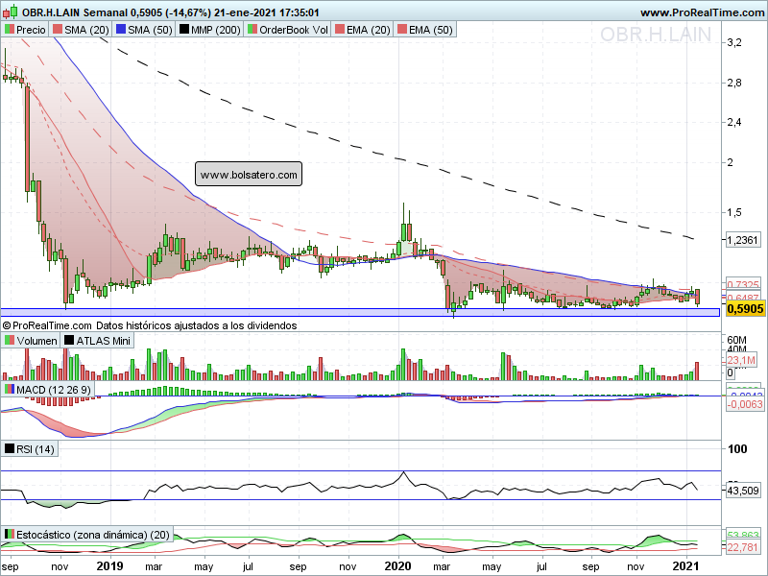Click the OrderBook Vol legend icon
Screen dimensions: 768x576
[x=252, y=30]
